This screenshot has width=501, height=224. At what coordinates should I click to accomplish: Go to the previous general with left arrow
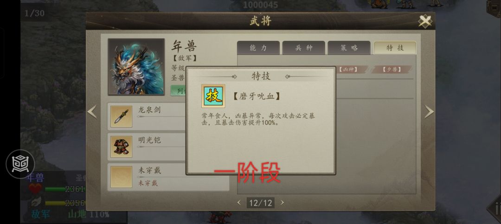coord(92,112)
